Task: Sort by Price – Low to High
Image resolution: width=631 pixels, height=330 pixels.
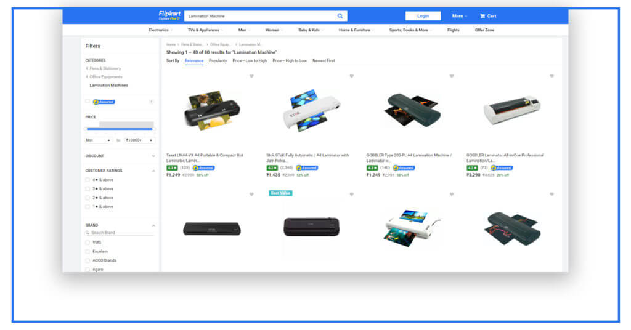Action: [250, 61]
